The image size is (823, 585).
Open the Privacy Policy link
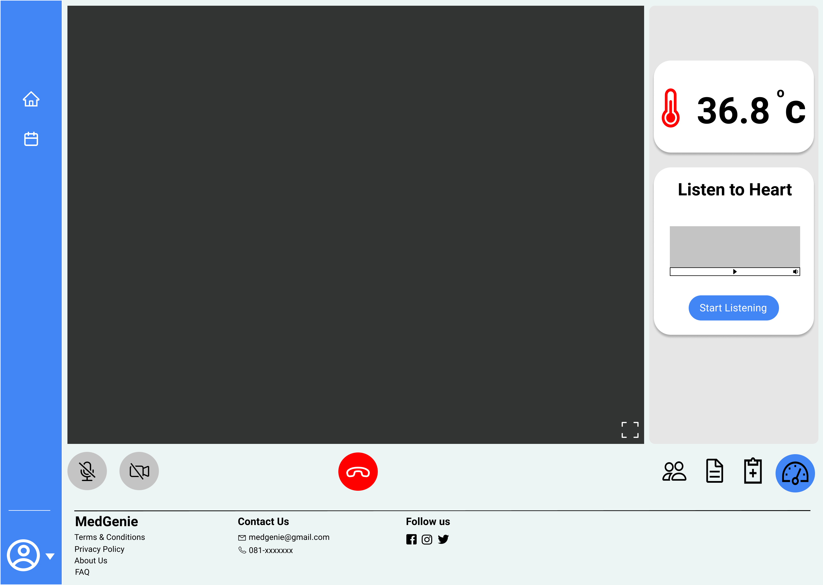pyautogui.click(x=99, y=549)
